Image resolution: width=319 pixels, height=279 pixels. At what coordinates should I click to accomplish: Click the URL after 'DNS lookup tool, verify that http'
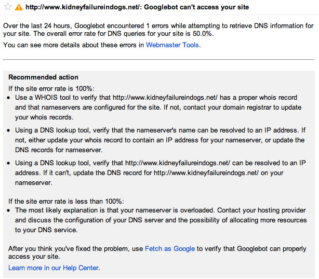pos(178,163)
